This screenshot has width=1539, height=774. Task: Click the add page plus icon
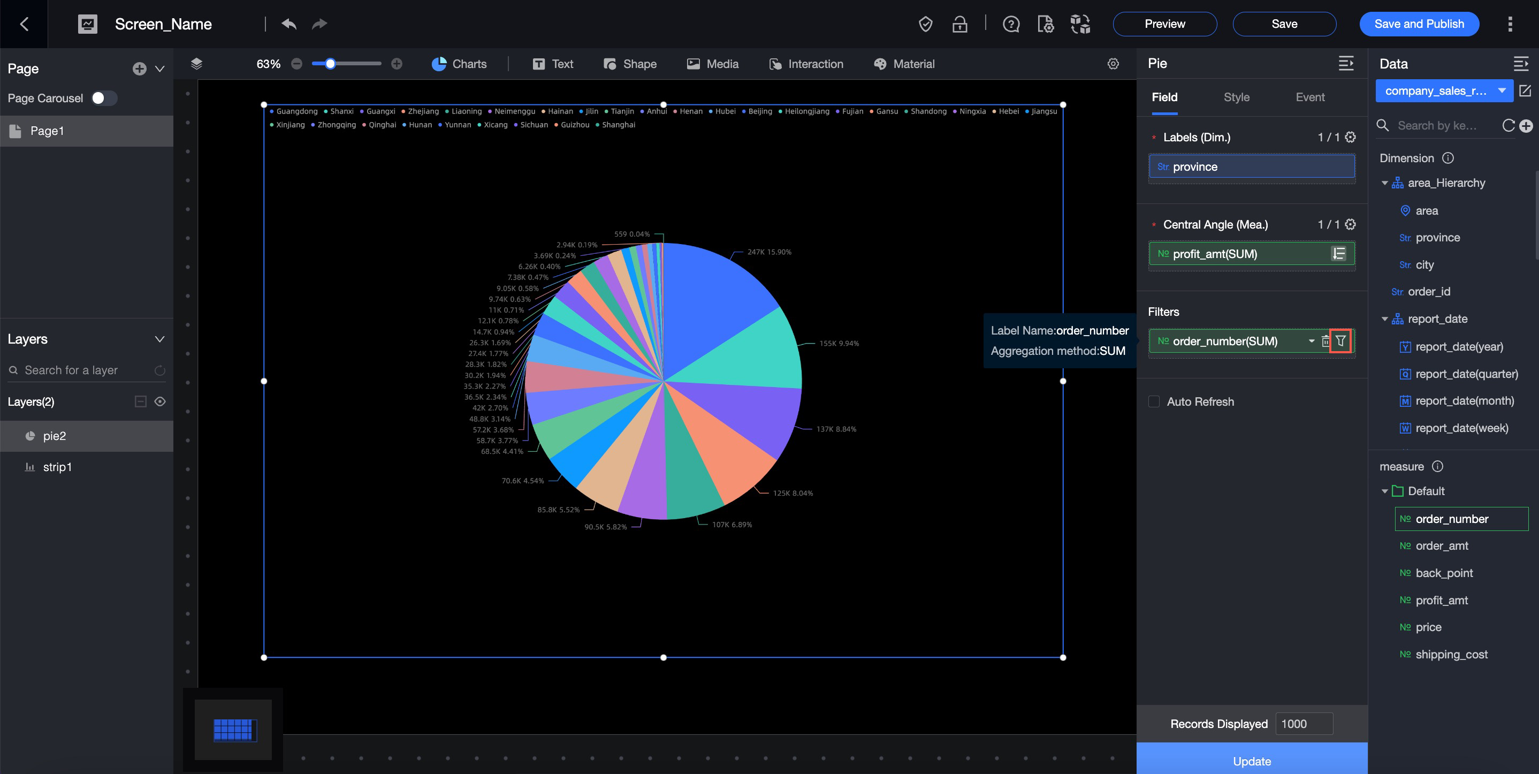139,69
